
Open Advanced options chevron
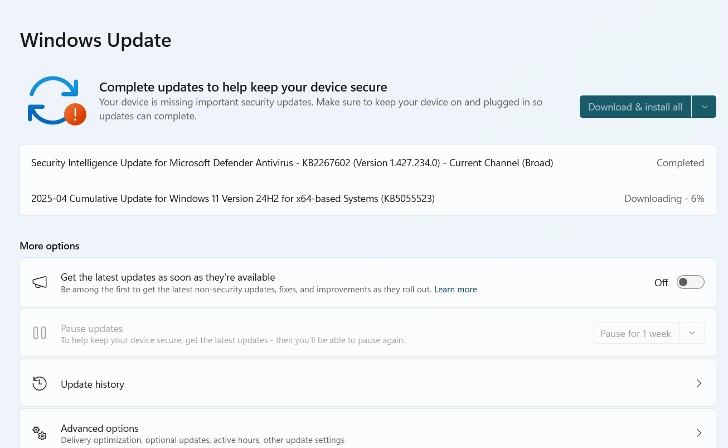click(699, 433)
